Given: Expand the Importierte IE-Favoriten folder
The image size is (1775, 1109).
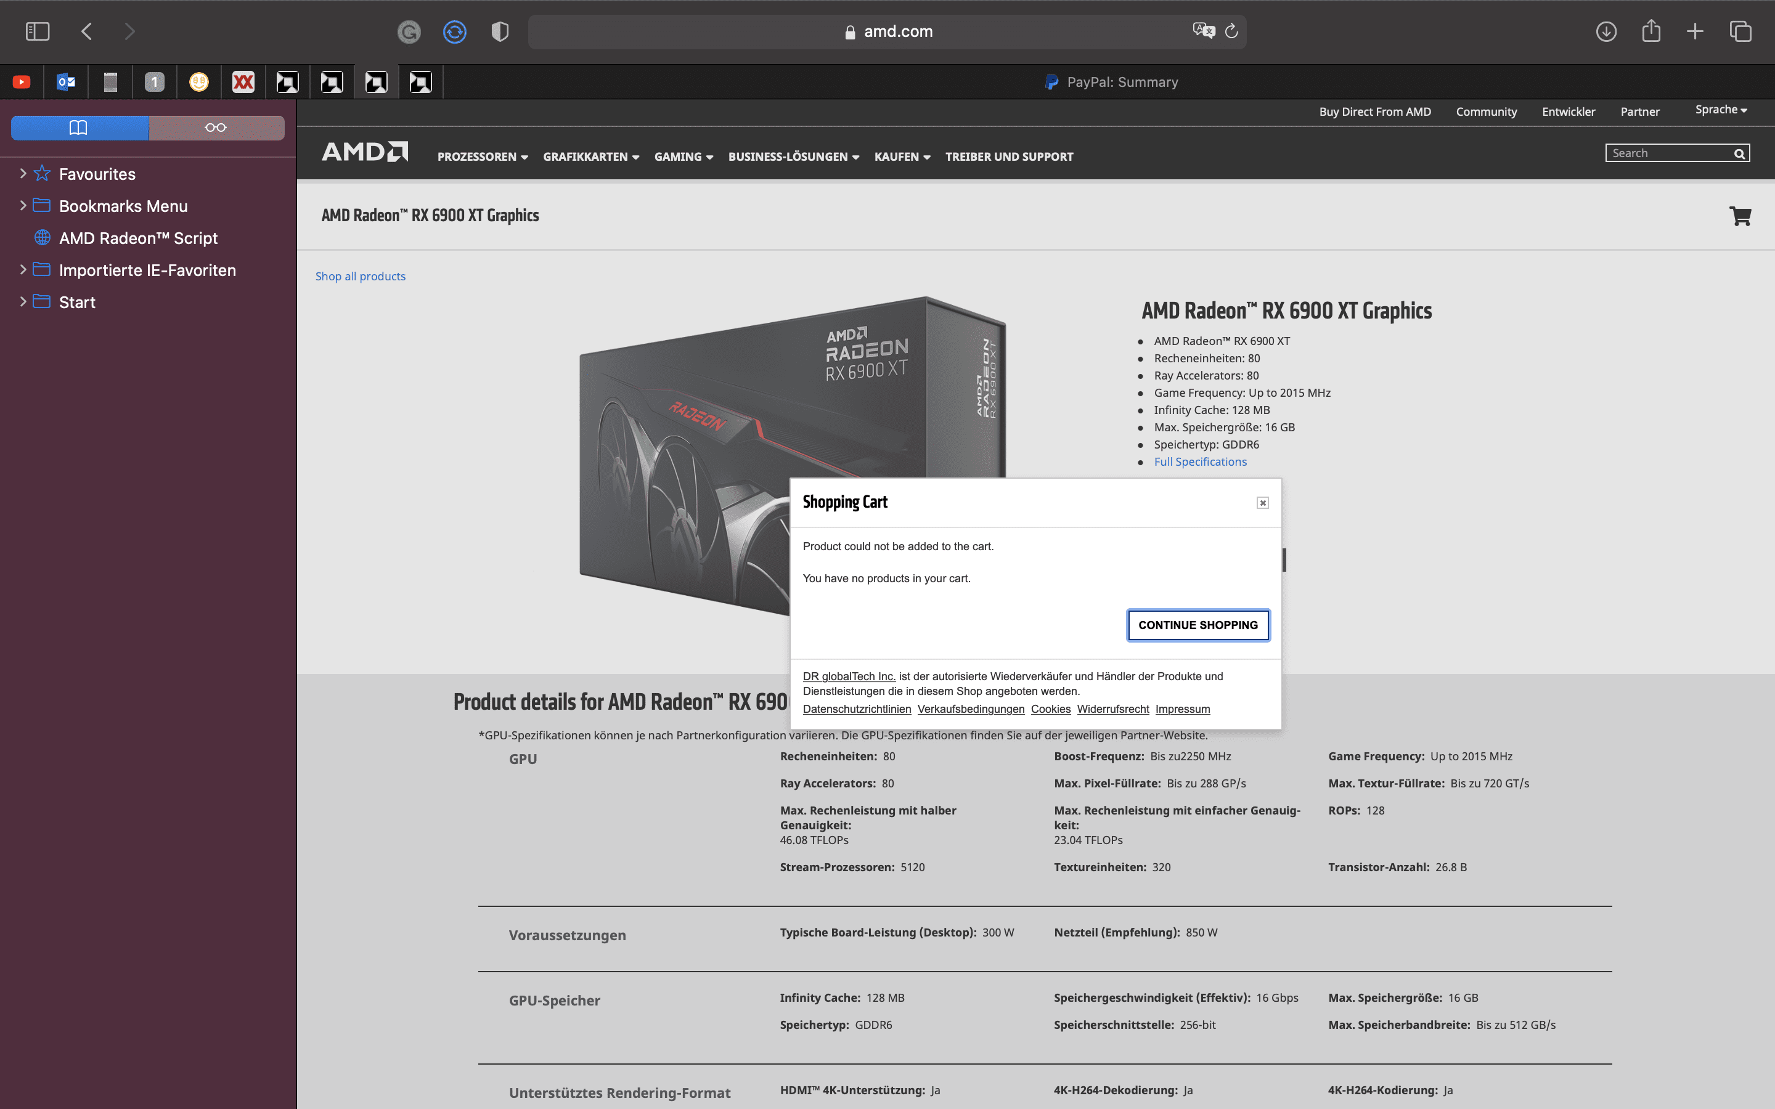Looking at the screenshot, I should (x=23, y=270).
